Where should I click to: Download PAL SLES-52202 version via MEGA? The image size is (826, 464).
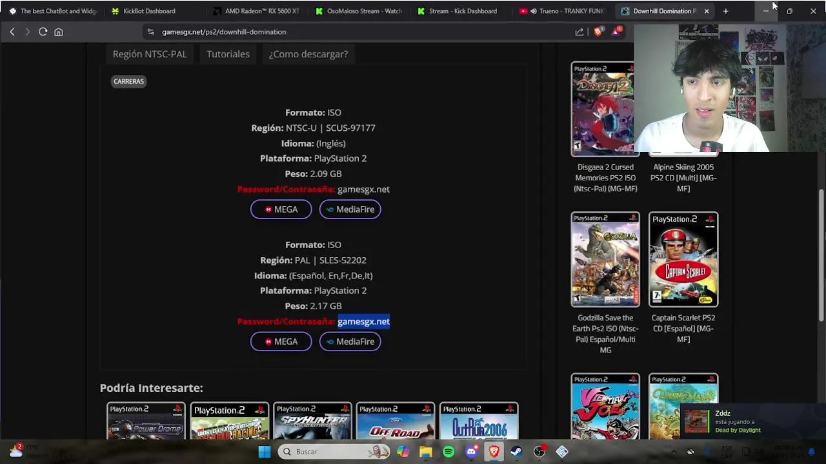[281, 342]
